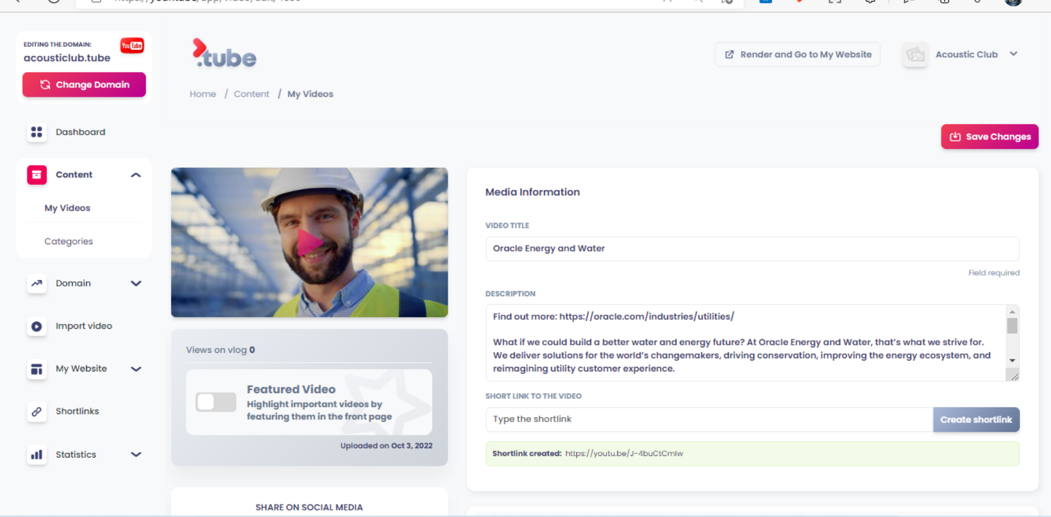Enable the Featured Video toggle
This screenshot has width=1051, height=517.
[x=216, y=402]
